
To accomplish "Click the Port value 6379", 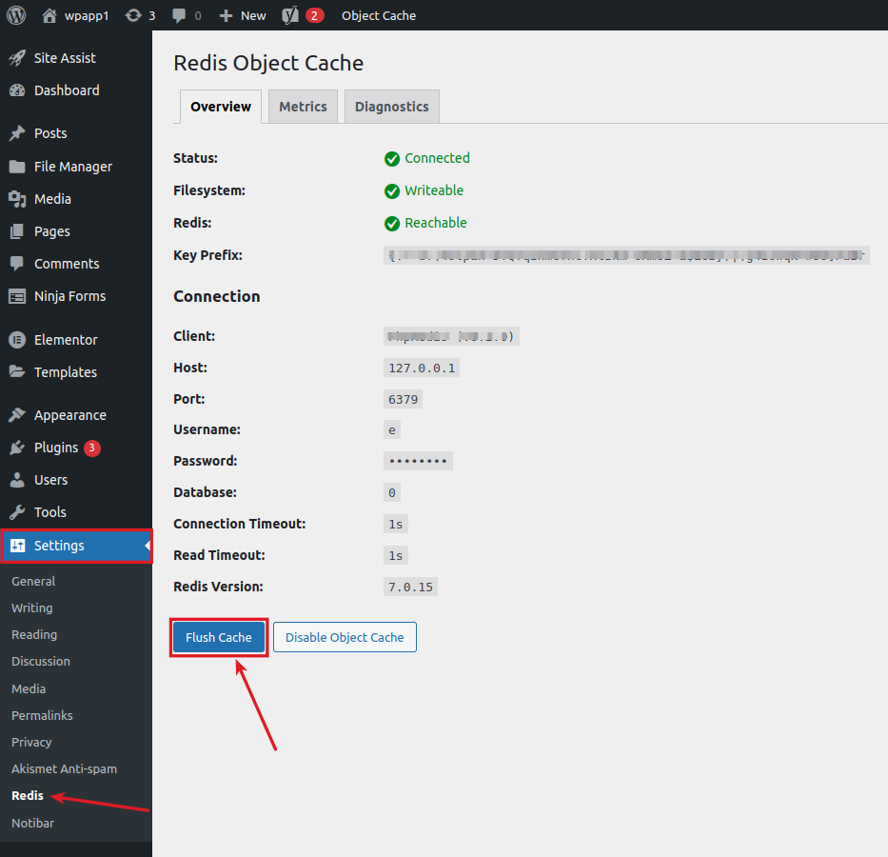I will click(x=403, y=399).
